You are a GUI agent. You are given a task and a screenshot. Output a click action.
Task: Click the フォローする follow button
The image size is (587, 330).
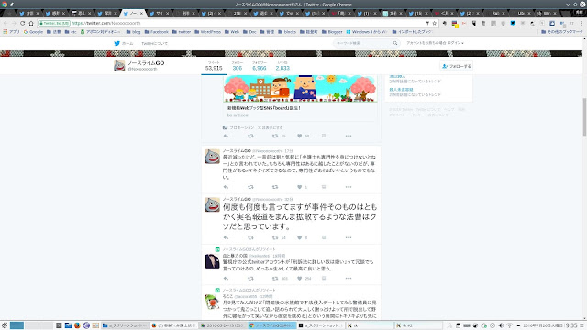pyautogui.click(x=457, y=66)
